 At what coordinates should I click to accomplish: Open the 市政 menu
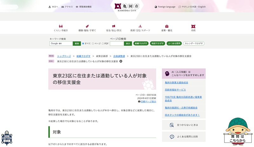pyautogui.click(x=193, y=28)
